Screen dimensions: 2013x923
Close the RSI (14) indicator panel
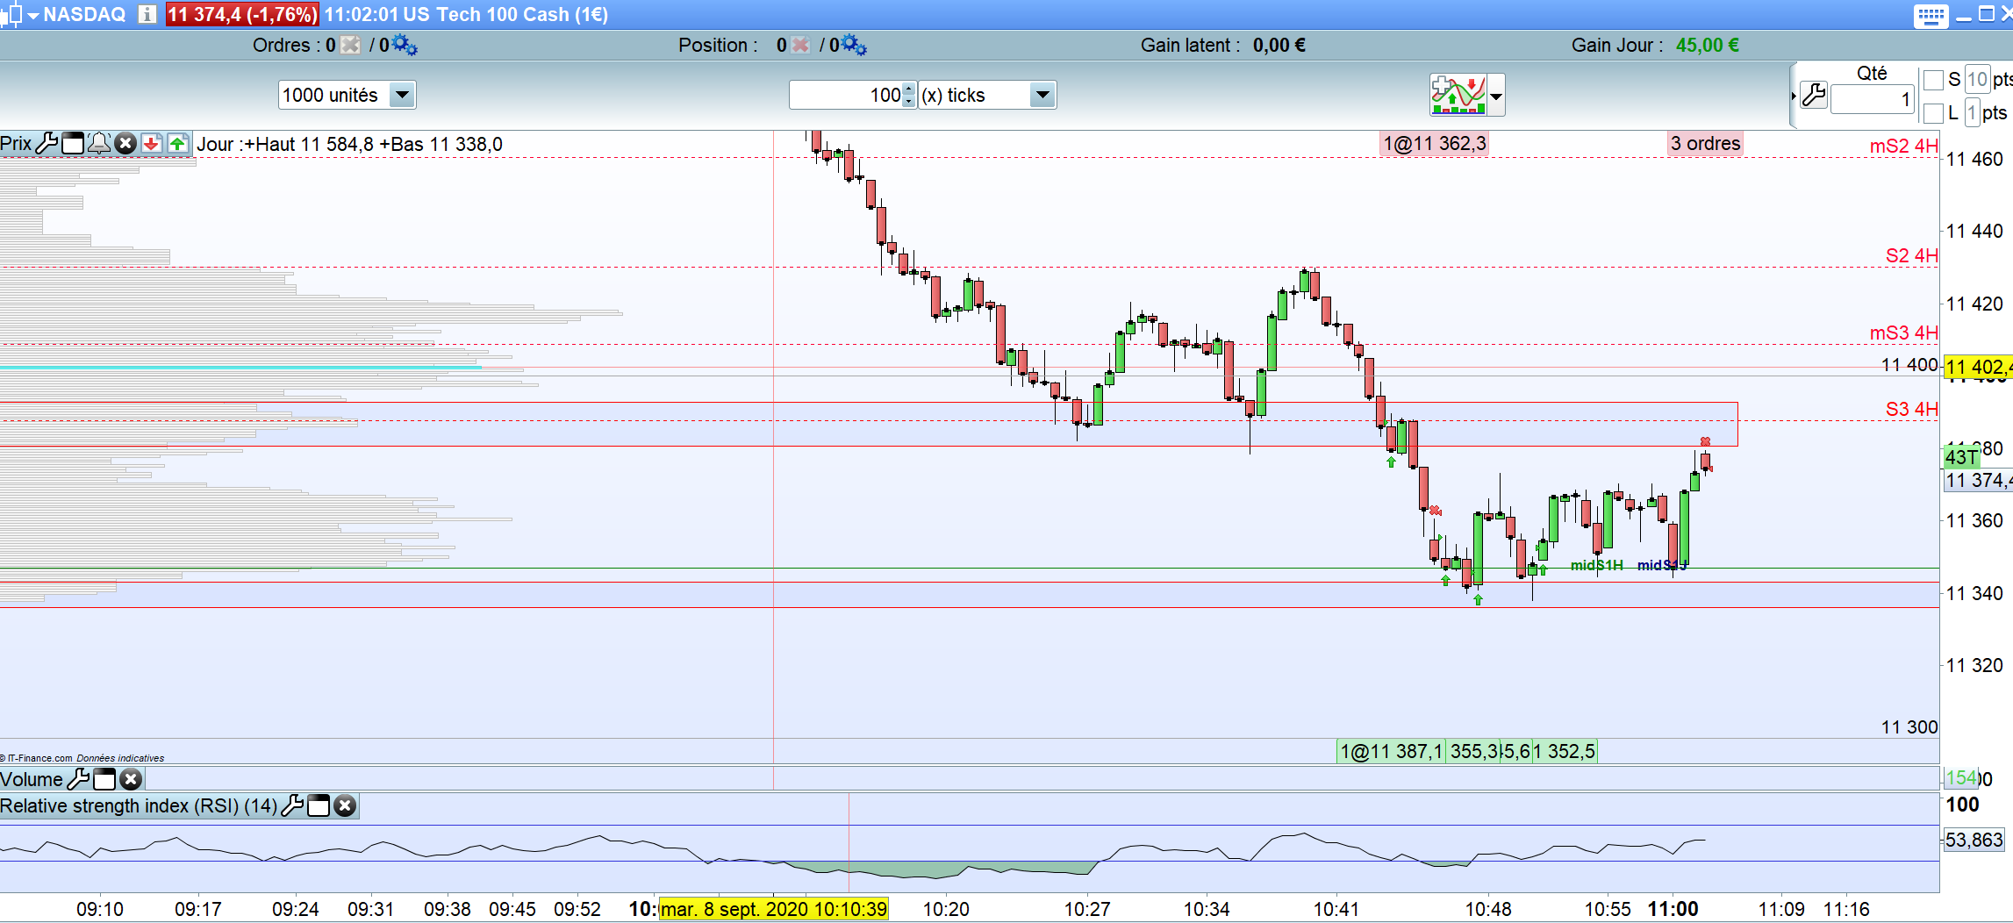pyautogui.click(x=346, y=805)
